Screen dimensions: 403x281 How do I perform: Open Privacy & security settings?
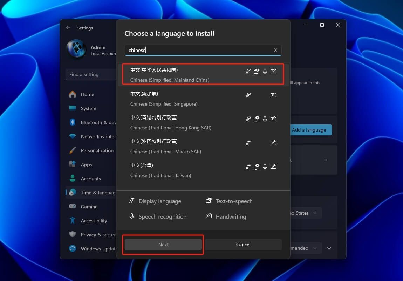(x=91, y=235)
